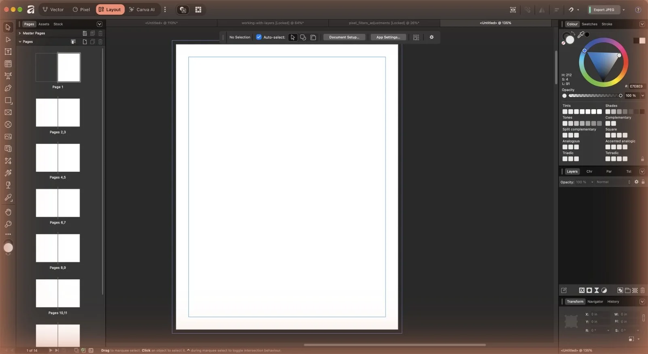Pick the Place Image tool
Image resolution: width=648 pixels, height=354 pixels.
[x=8, y=137]
